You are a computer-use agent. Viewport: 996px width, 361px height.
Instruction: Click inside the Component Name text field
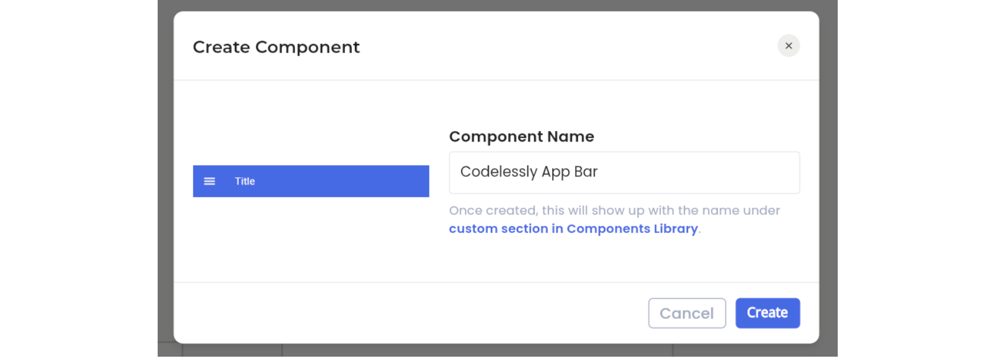tap(624, 172)
